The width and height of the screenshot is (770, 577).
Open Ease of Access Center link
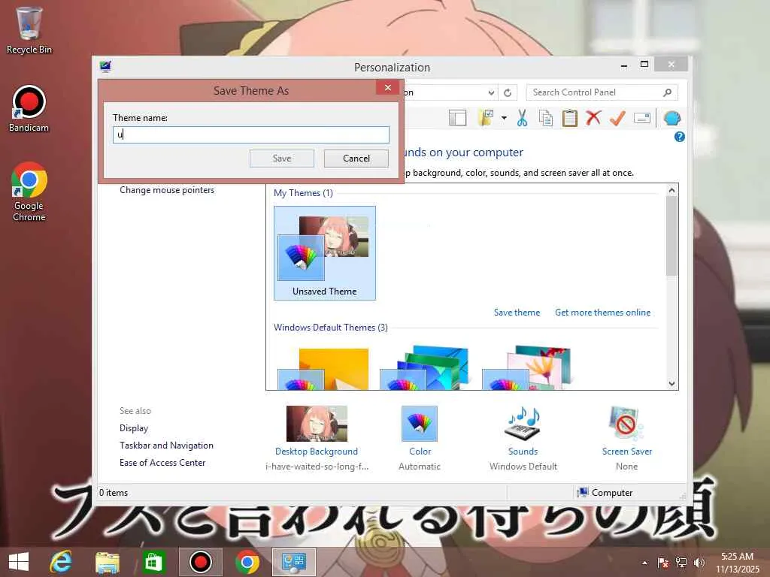click(x=162, y=463)
